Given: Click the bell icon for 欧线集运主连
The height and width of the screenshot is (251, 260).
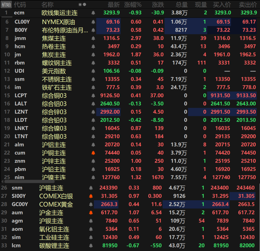Looking at the screenshot, I should [x=93, y=13].
